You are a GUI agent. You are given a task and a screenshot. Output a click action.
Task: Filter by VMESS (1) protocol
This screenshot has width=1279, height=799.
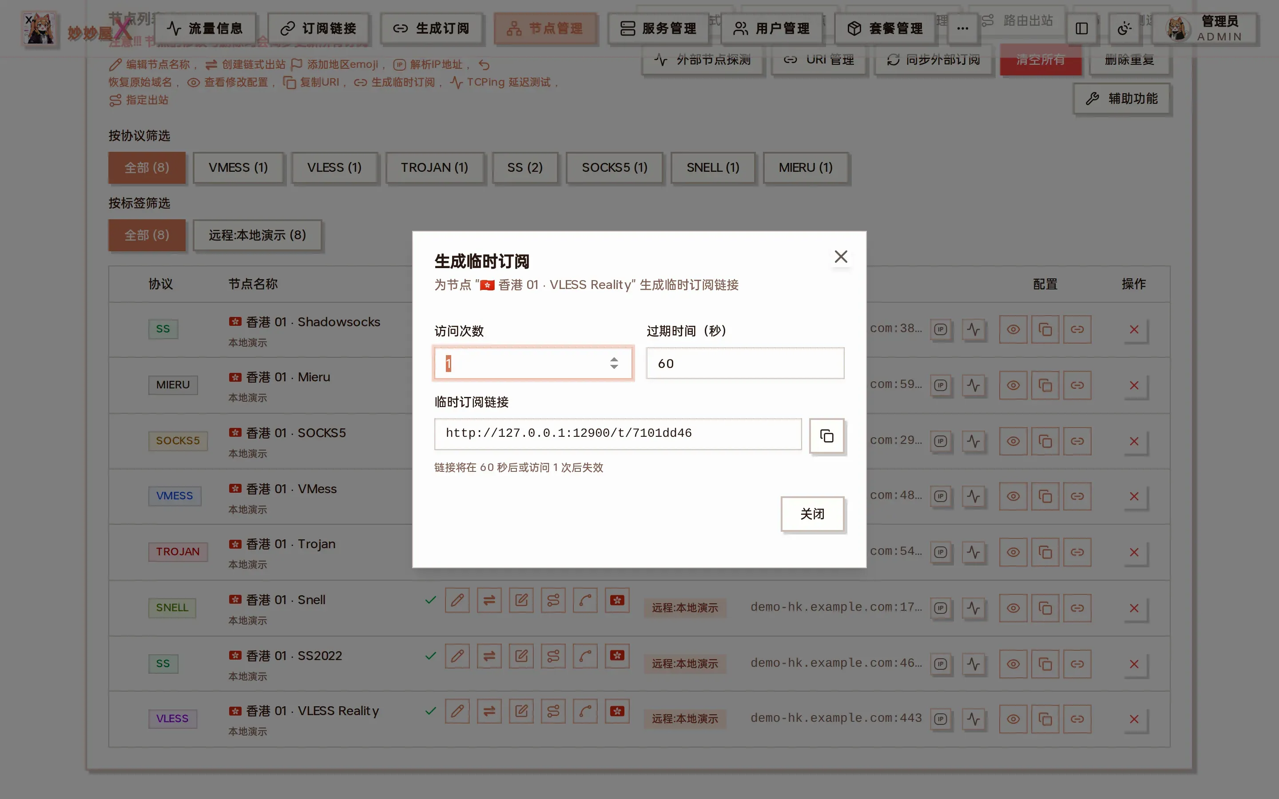[238, 167]
